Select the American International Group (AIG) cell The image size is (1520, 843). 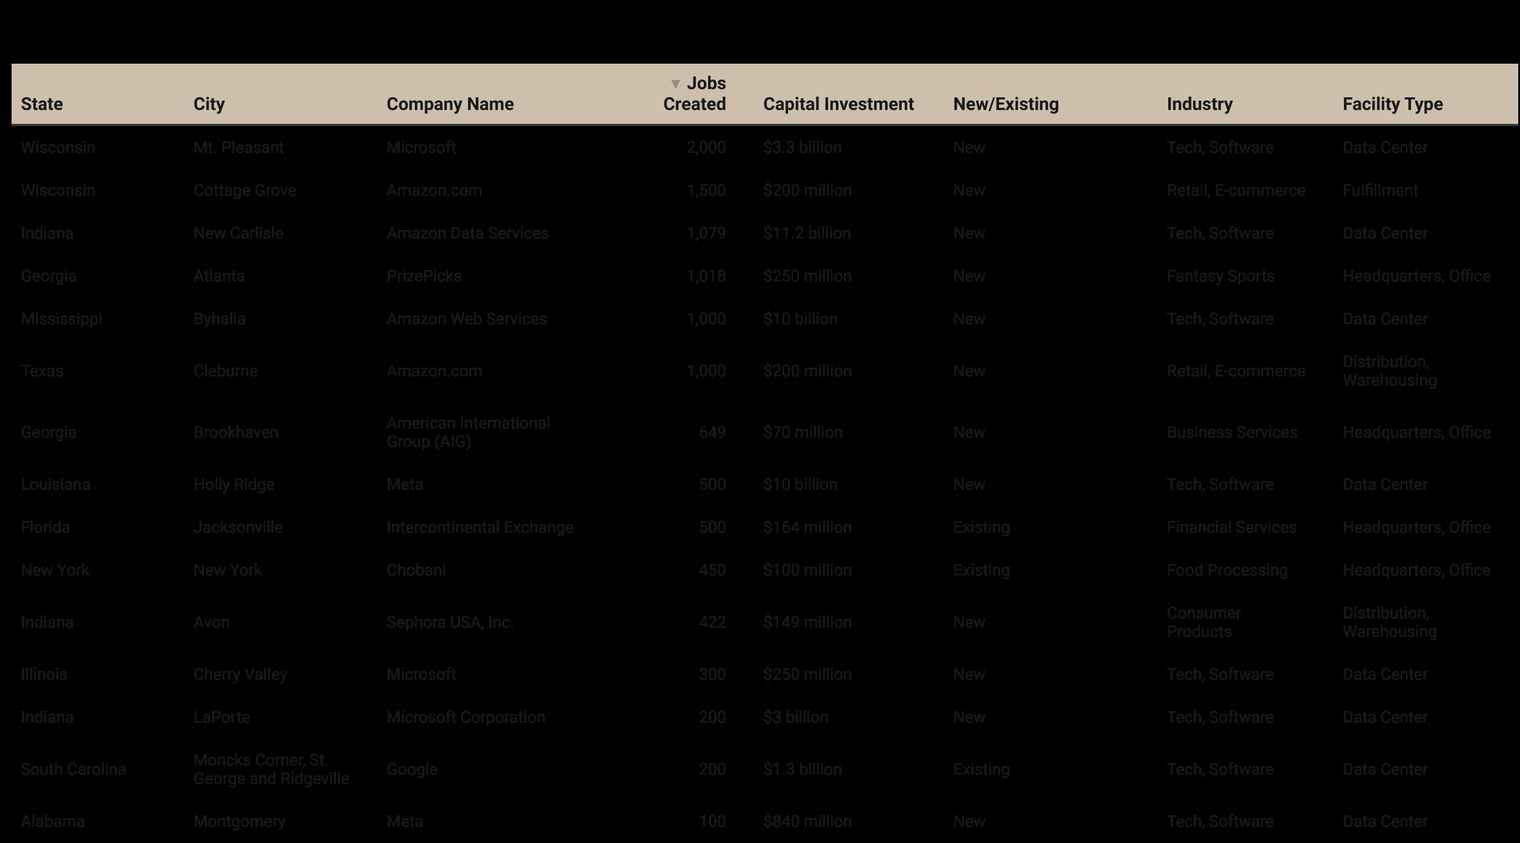point(468,432)
